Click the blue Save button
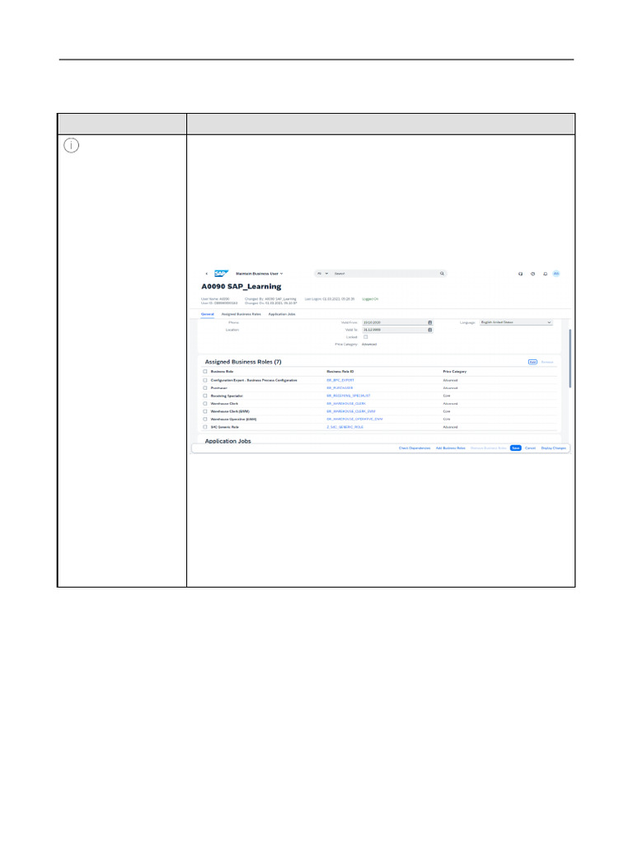This screenshot has height=844, width=633. pyautogui.click(x=516, y=448)
